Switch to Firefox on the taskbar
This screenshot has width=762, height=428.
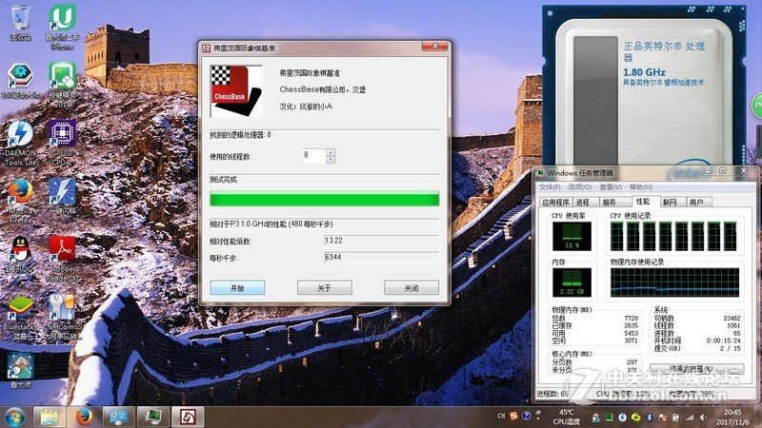pyautogui.click(x=84, y=417)
